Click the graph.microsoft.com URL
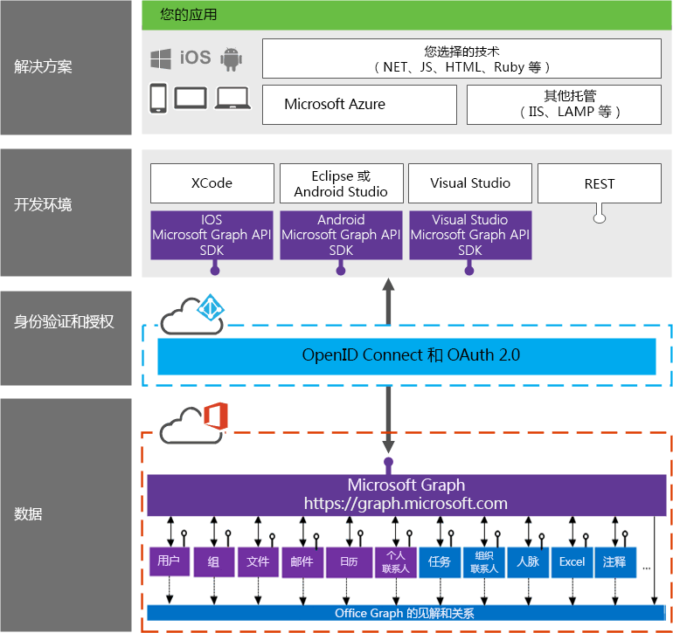 click(x=406, y=503)
